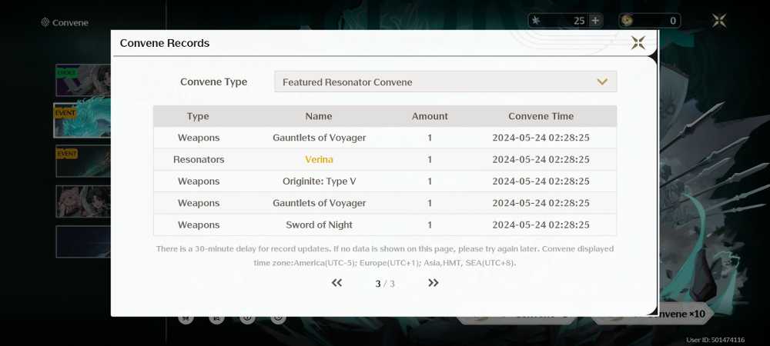This screenshot has height=346, width=770.
Task: Go to next records page
Action: point(433,283)
